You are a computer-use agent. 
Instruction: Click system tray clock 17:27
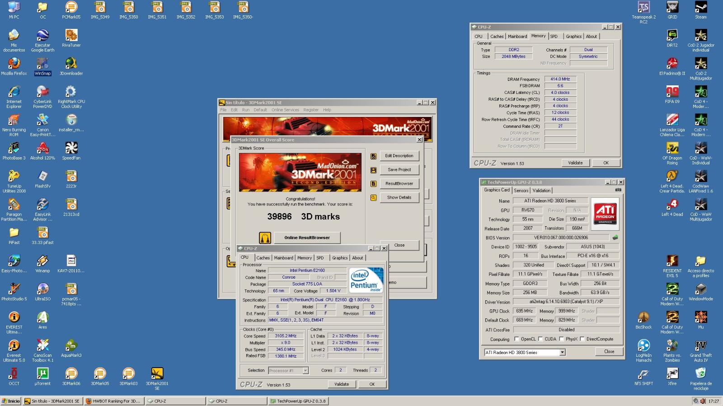coord(714,401)
